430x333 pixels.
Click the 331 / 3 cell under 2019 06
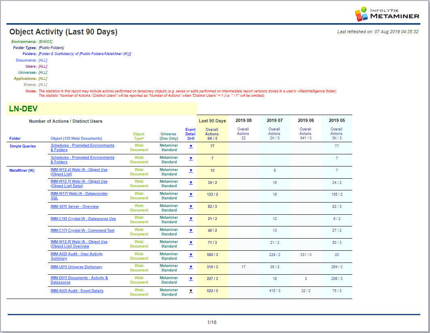[306, 255]
